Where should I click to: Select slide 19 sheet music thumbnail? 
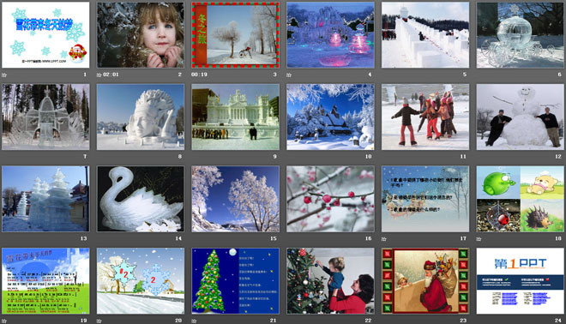[x=45, y=280]
